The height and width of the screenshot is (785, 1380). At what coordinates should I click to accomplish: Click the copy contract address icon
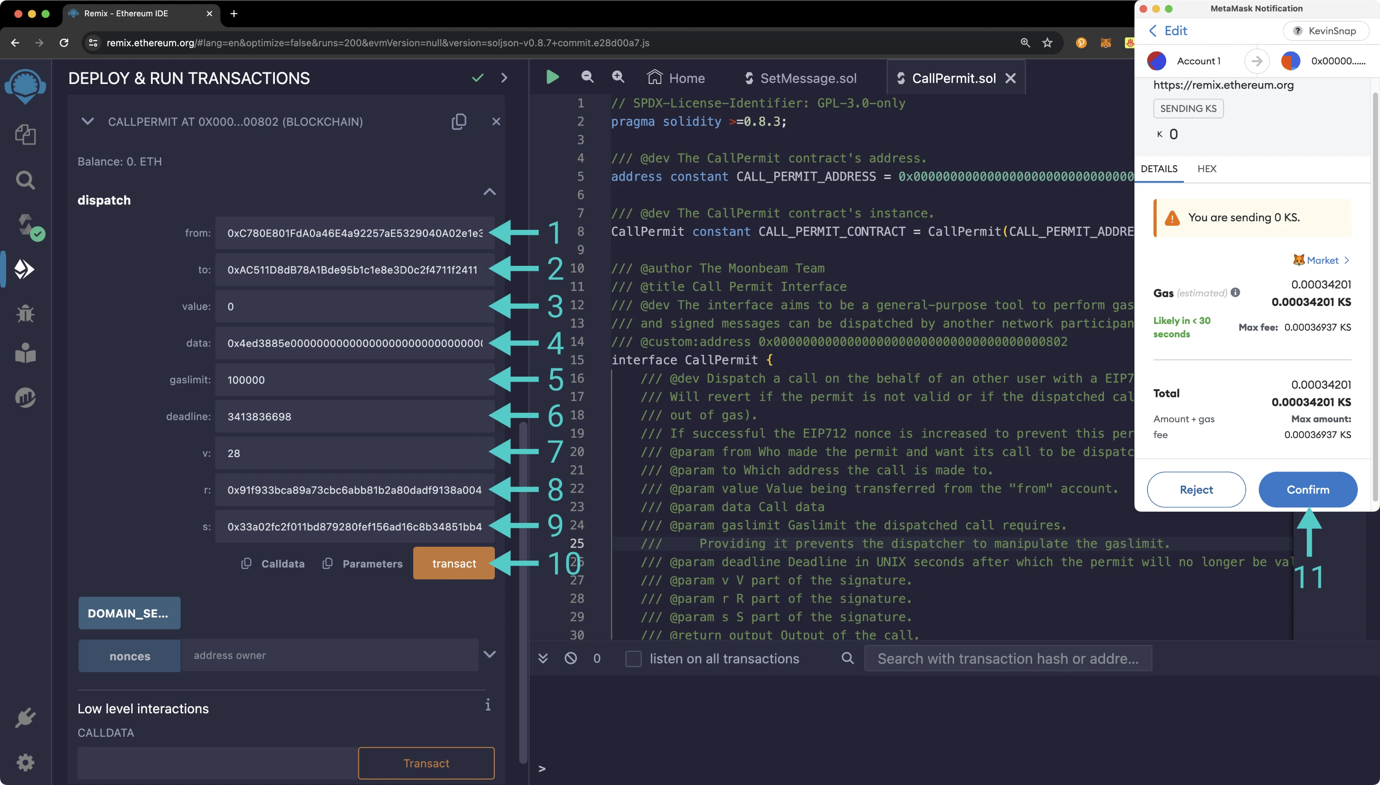coord(460,121)
